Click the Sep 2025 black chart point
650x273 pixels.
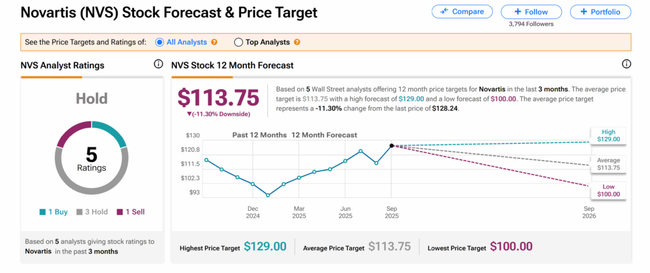[392, 145]
